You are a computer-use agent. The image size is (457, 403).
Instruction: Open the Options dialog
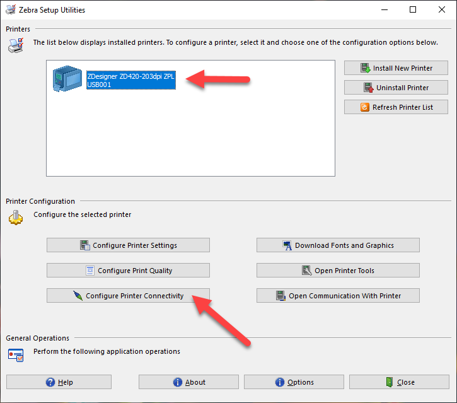(x=294, y=382)
